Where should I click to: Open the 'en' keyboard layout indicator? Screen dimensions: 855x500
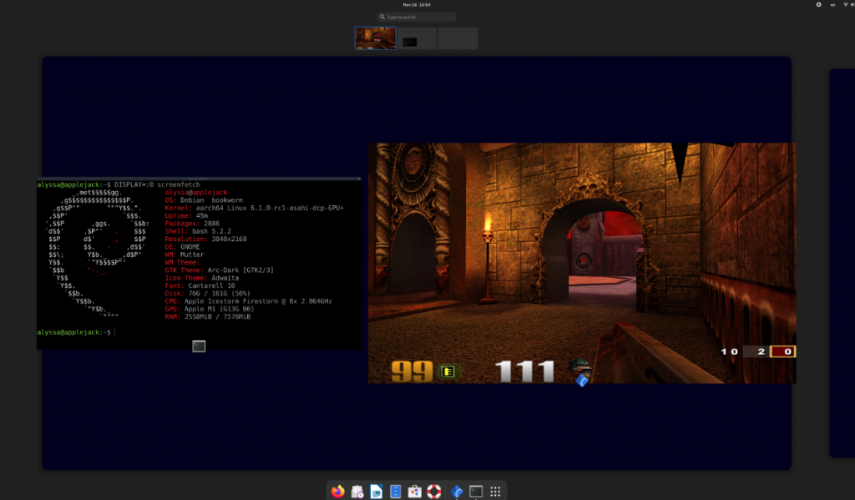(x=832, y=4)
